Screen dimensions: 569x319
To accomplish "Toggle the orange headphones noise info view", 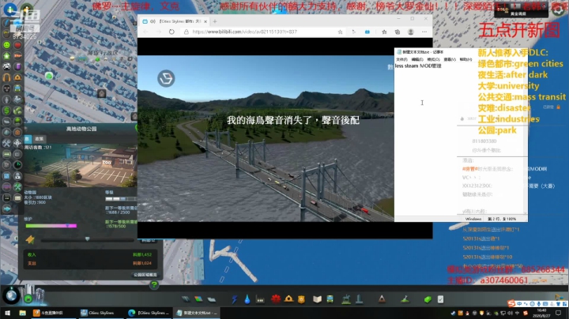I will [6, 77].
